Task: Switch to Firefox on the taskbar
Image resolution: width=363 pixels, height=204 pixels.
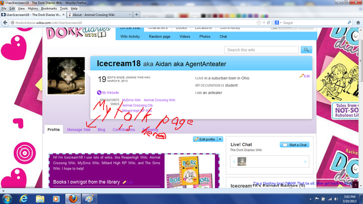Action: pos(73,199)
